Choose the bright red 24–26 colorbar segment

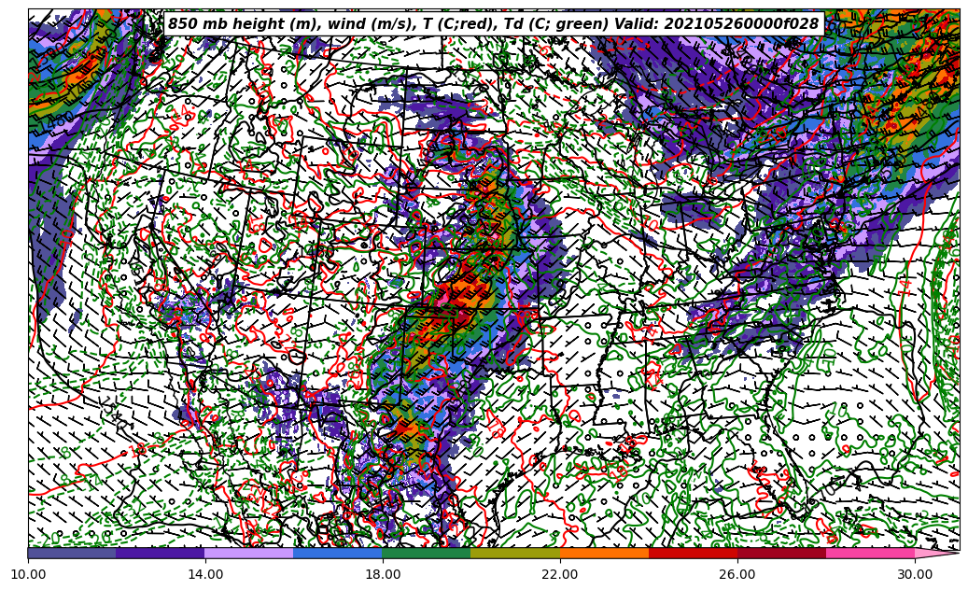[x=693, y=553]
